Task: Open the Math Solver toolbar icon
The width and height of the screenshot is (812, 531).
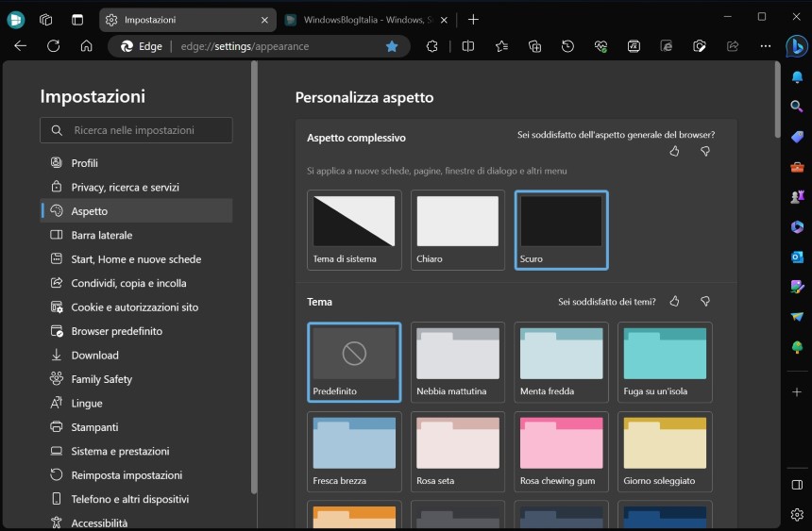Action: 634,46
